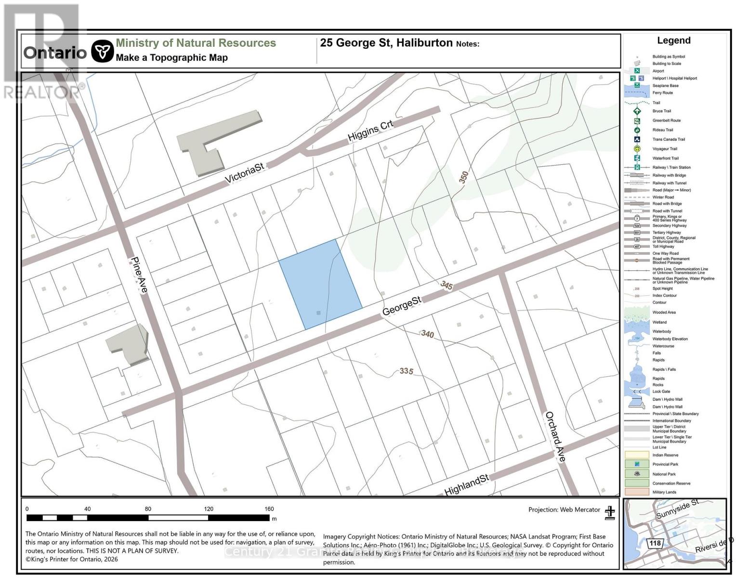Click the 340 contour elevation label
Image resolution: width=748 pixels, height=578 pixels.
[427, 334]
